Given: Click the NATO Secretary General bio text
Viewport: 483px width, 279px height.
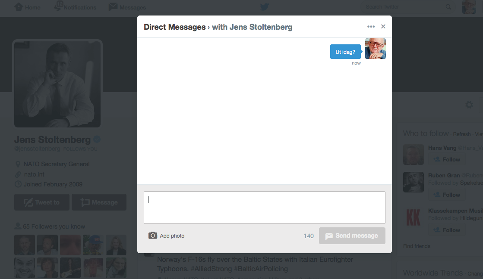Looking at the screenshot, I should 57,164.
